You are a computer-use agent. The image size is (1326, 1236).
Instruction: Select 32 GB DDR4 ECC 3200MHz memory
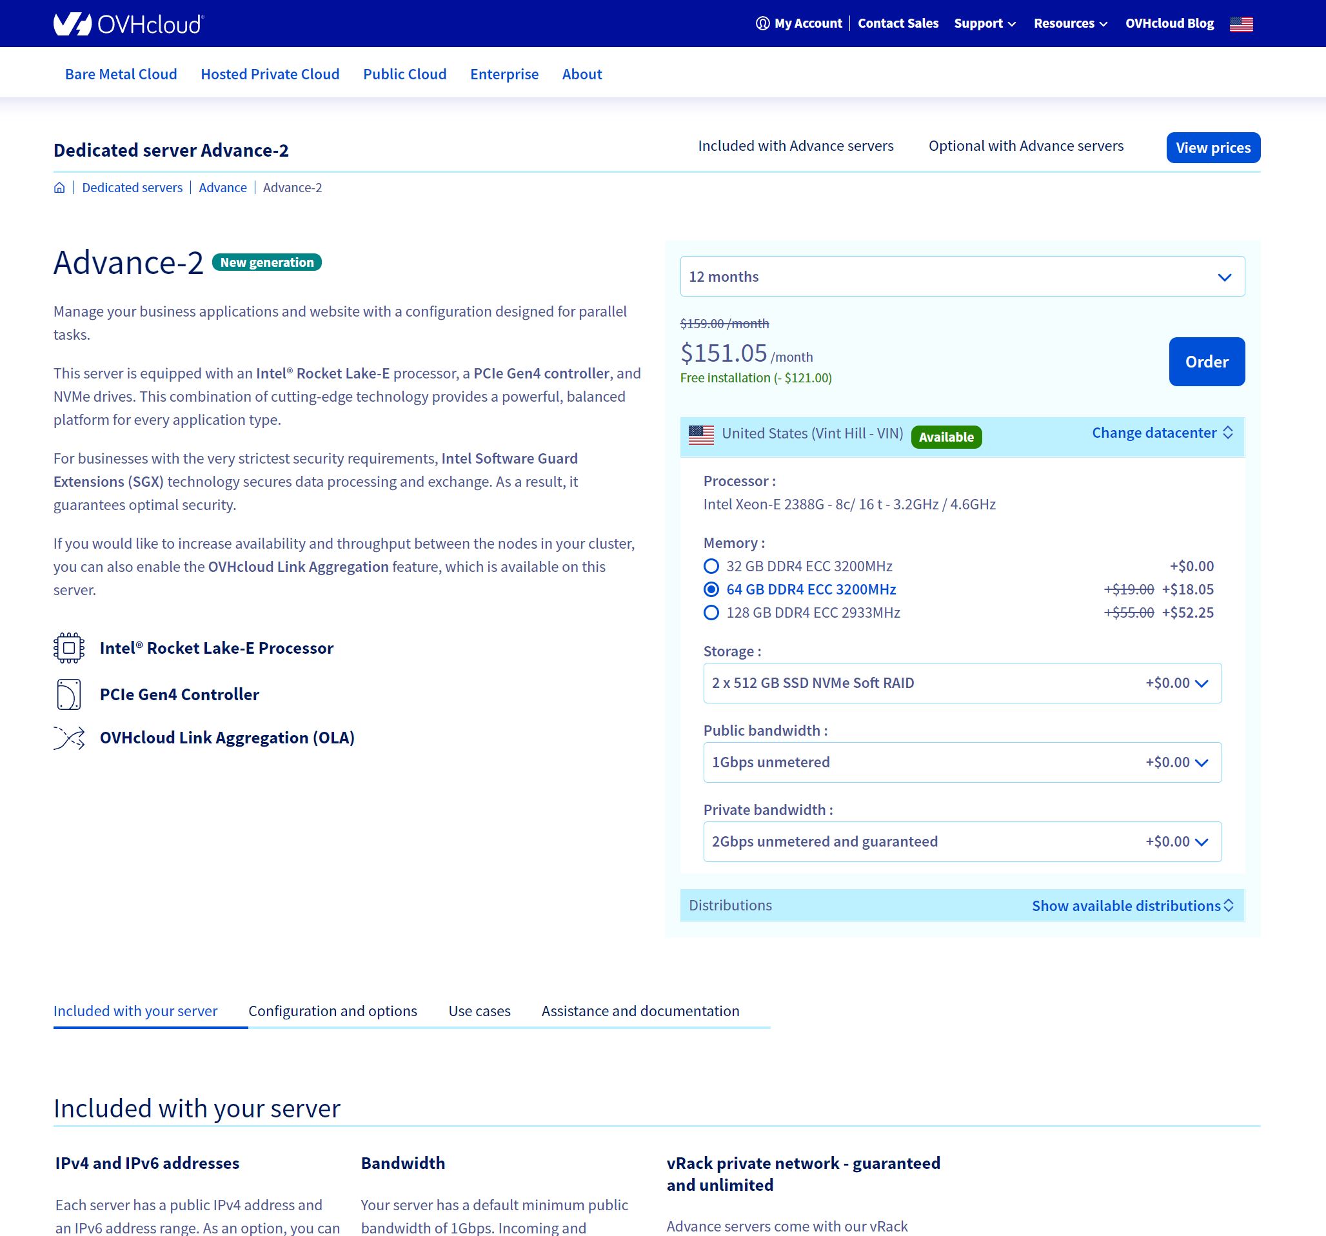coord(711,566)
